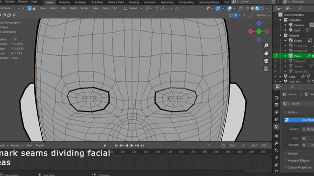Toggle viewport overlays button
Screen dimensions: 314x176
point(230,8)
